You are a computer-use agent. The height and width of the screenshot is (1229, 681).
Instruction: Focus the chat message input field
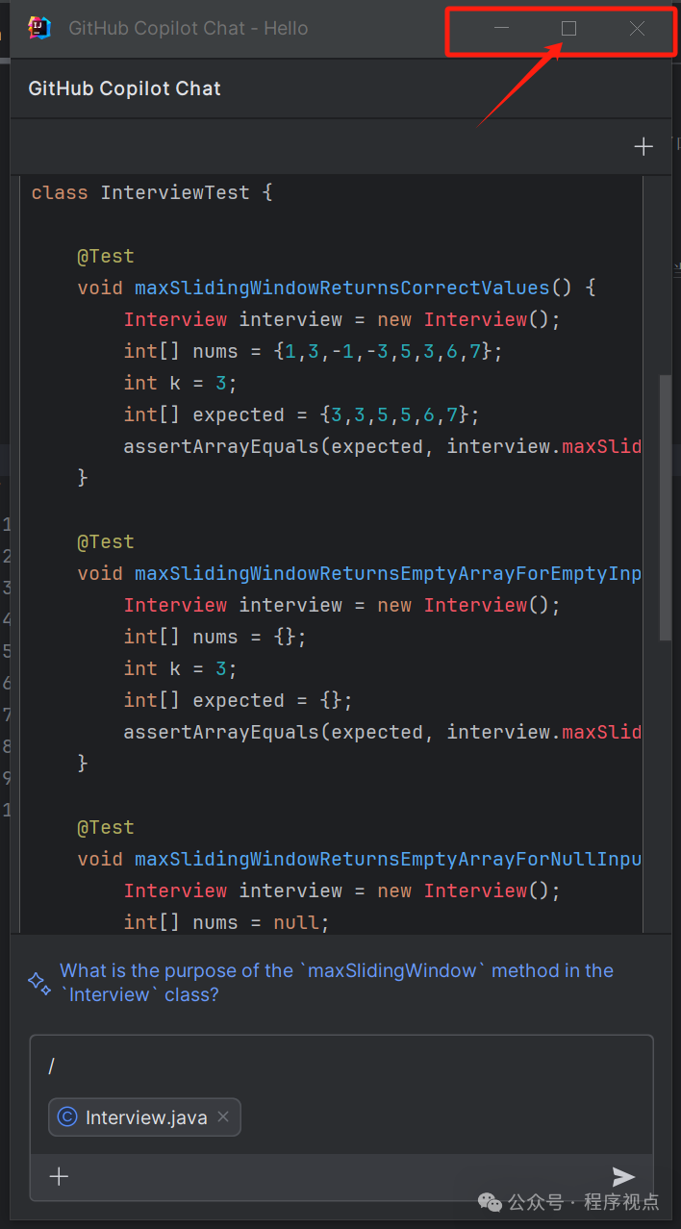pyautogui.click(x=341, y=1066)
